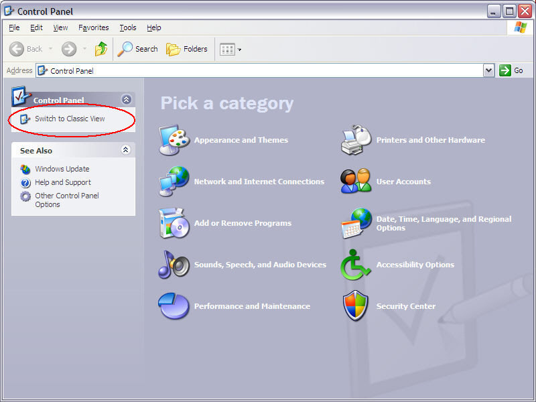Open the Security Center link

(x=406, y=306)
